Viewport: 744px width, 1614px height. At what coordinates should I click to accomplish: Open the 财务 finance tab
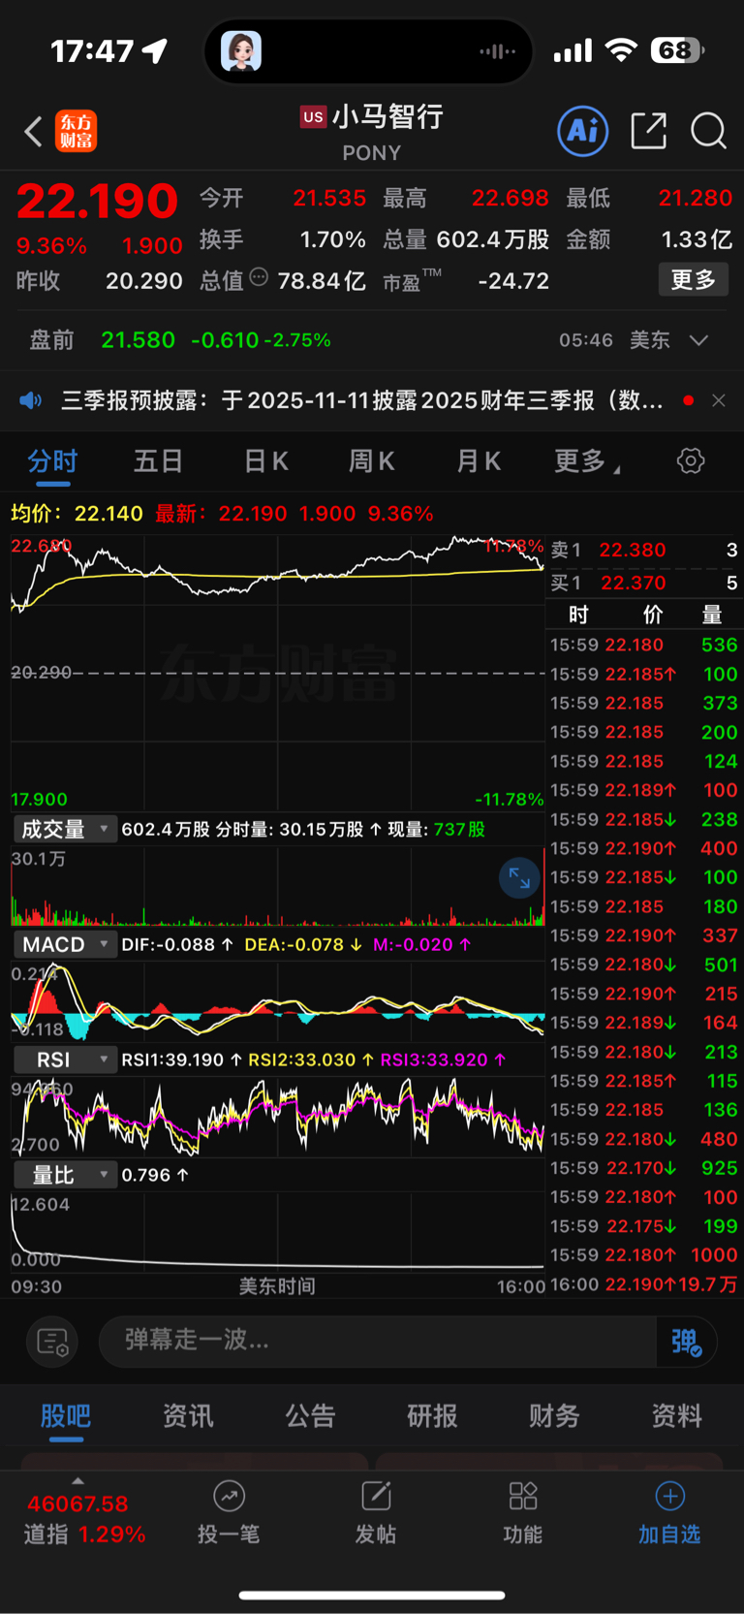(x=554, y=1416)
